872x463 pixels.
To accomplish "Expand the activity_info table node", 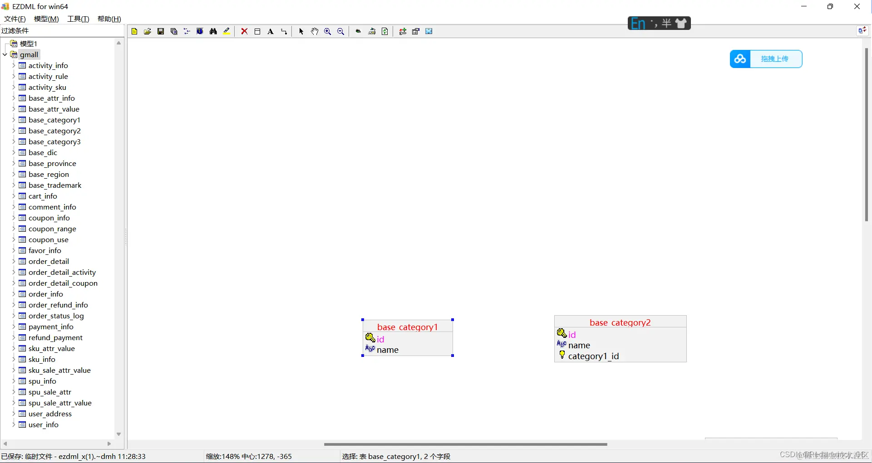I will (x=14, y=65).
